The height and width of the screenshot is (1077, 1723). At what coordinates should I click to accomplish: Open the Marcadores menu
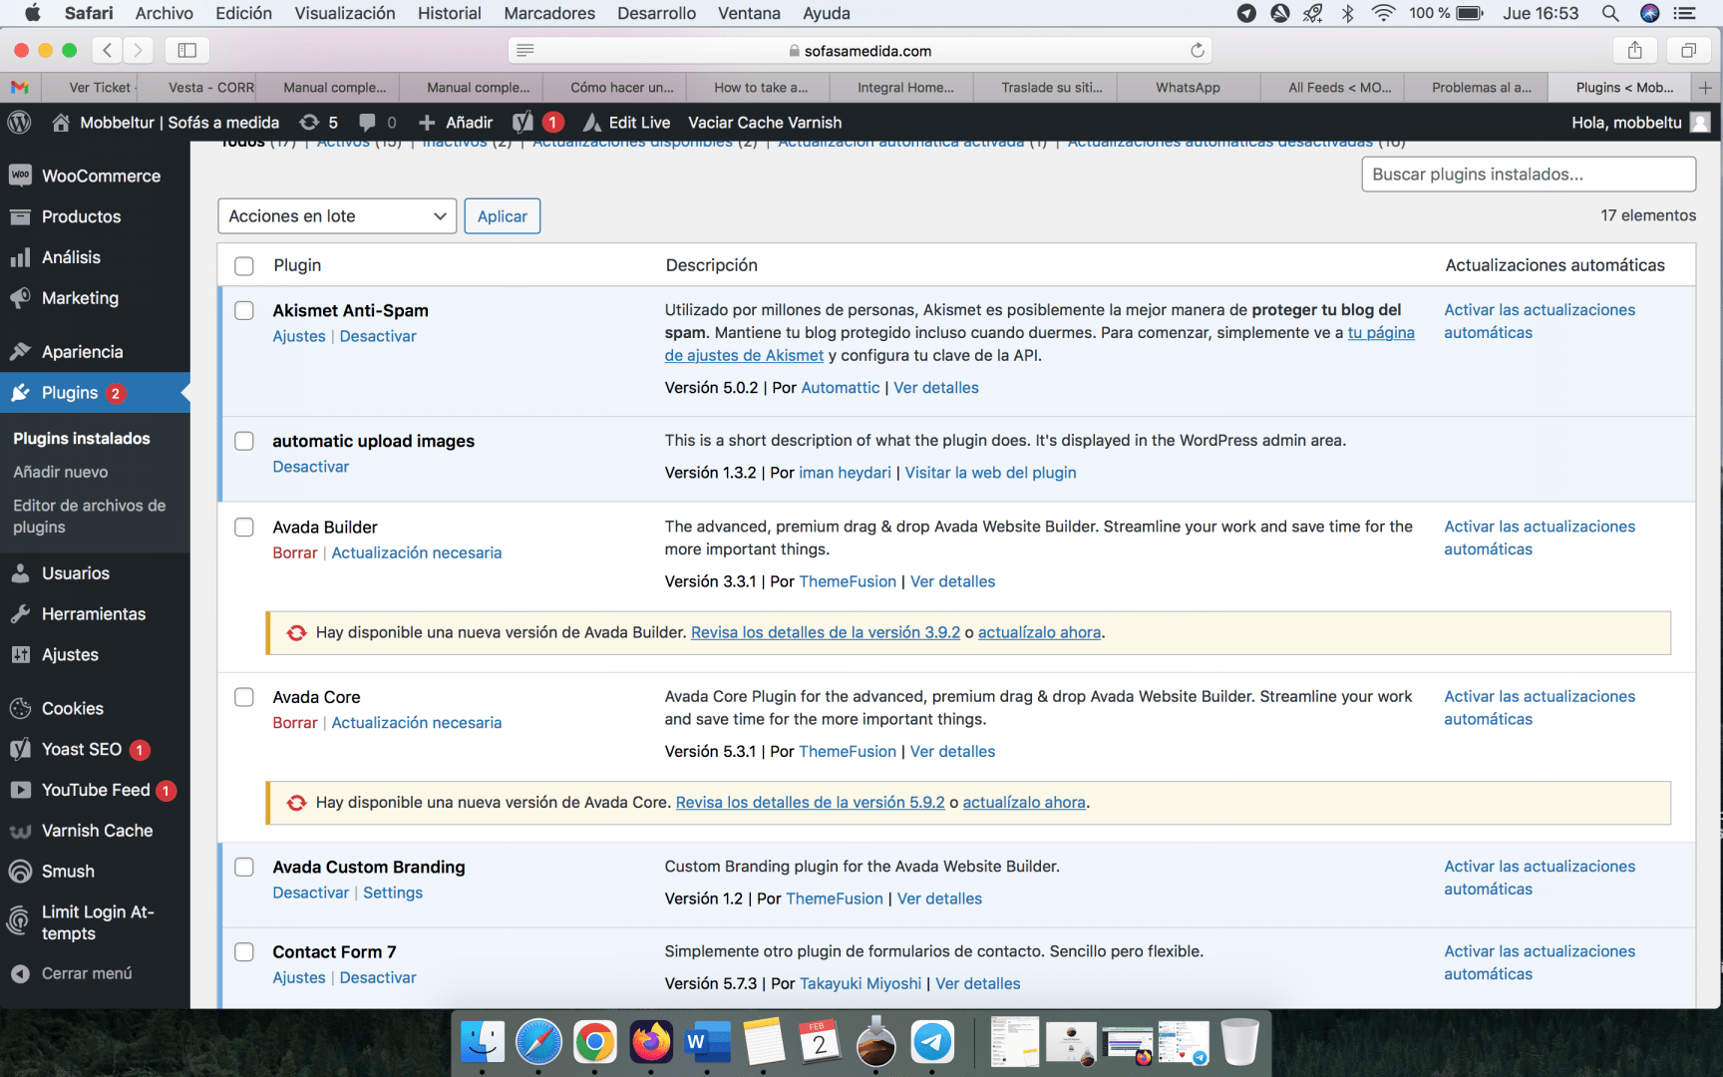(549, 13)
